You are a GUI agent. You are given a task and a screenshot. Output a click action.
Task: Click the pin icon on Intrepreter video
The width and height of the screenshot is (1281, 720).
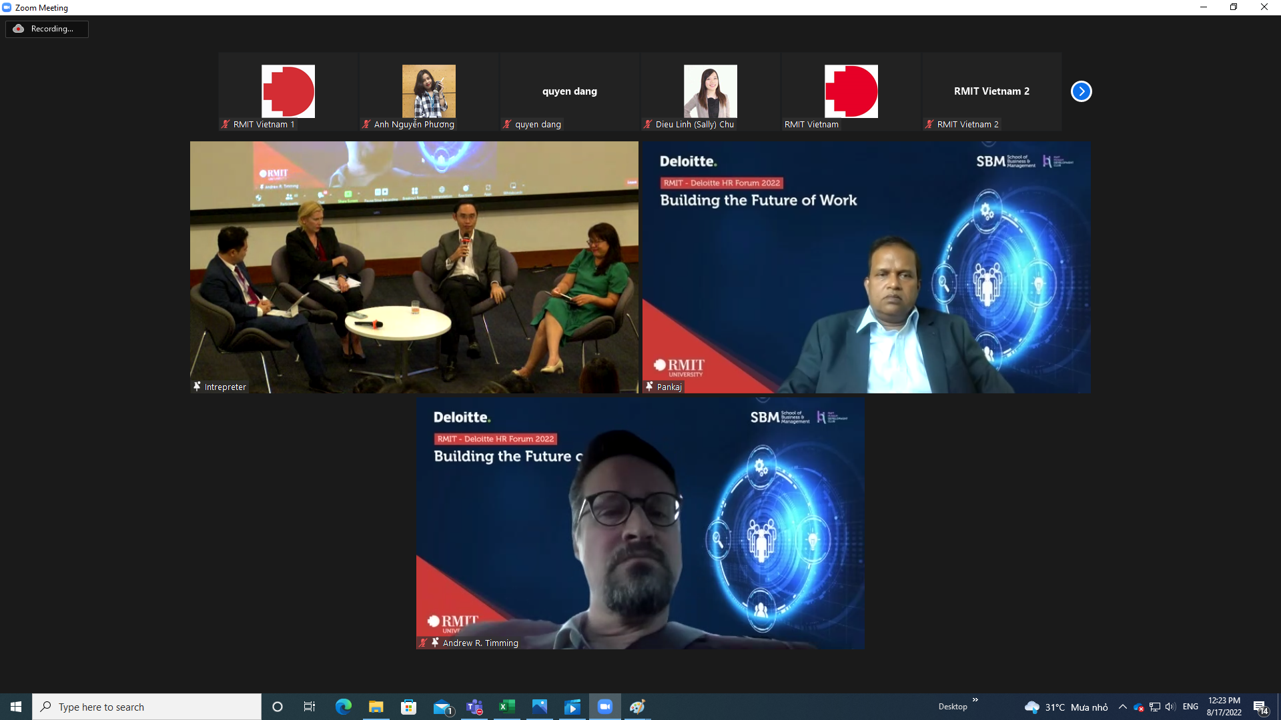click(x=197, y=387)
